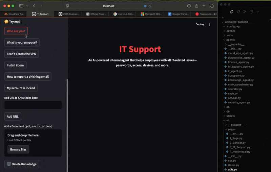The height and width of the screenshot is (172, 271).
Task: Show more editor views chevron
Action: tap(257, 11)
